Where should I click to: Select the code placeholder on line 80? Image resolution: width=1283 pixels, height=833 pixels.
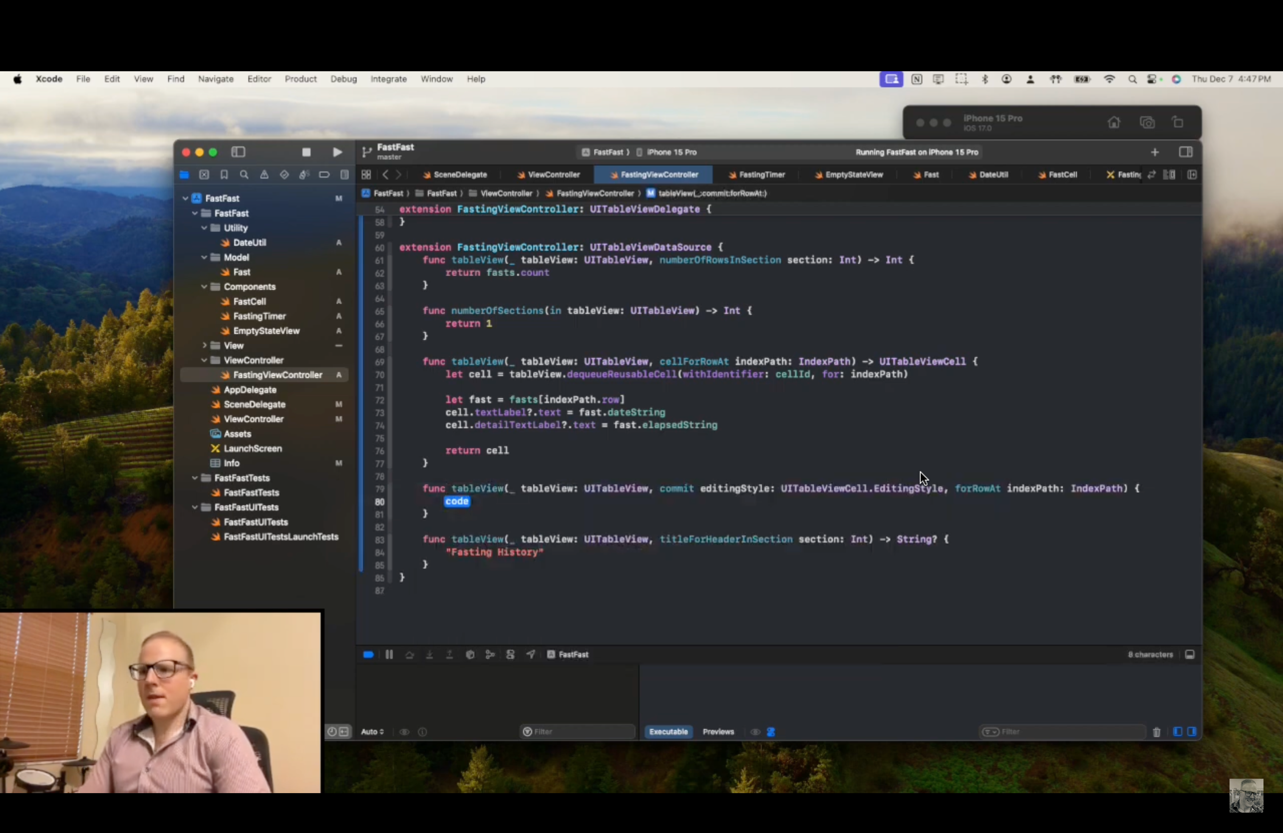click(x=457, y=502)
